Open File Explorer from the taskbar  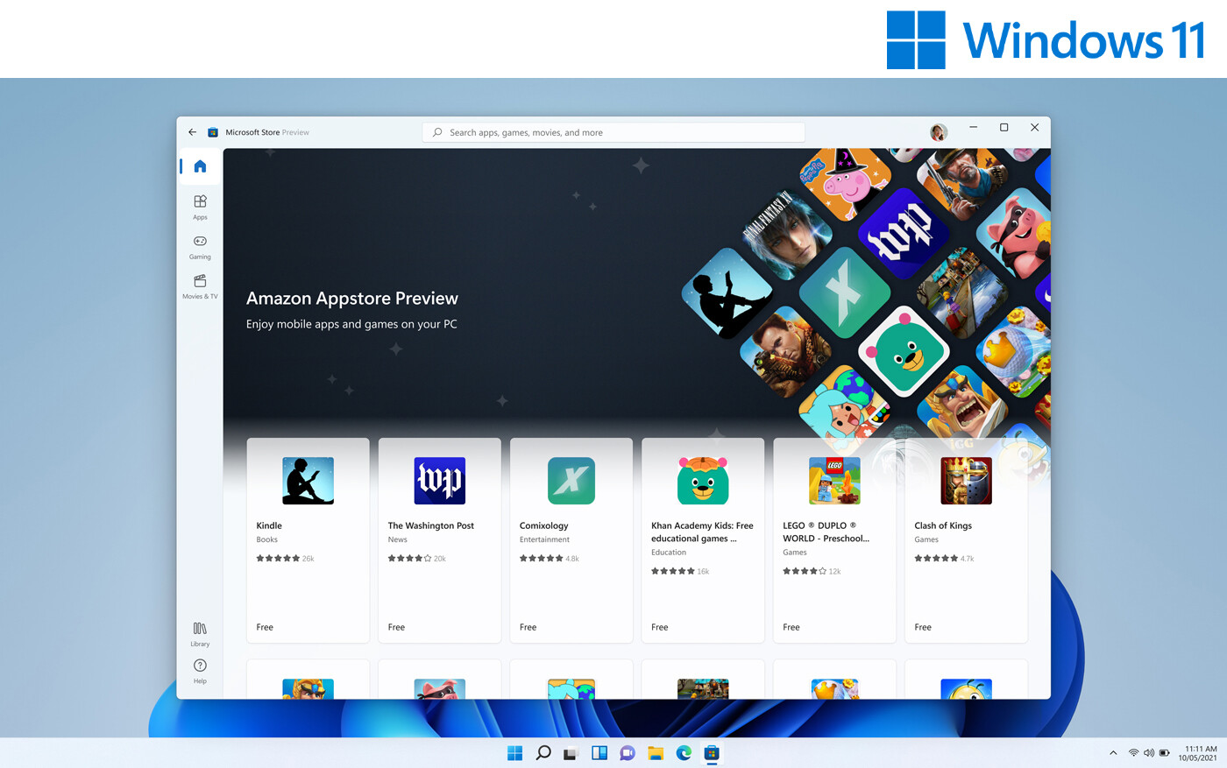tap(656, 753)
